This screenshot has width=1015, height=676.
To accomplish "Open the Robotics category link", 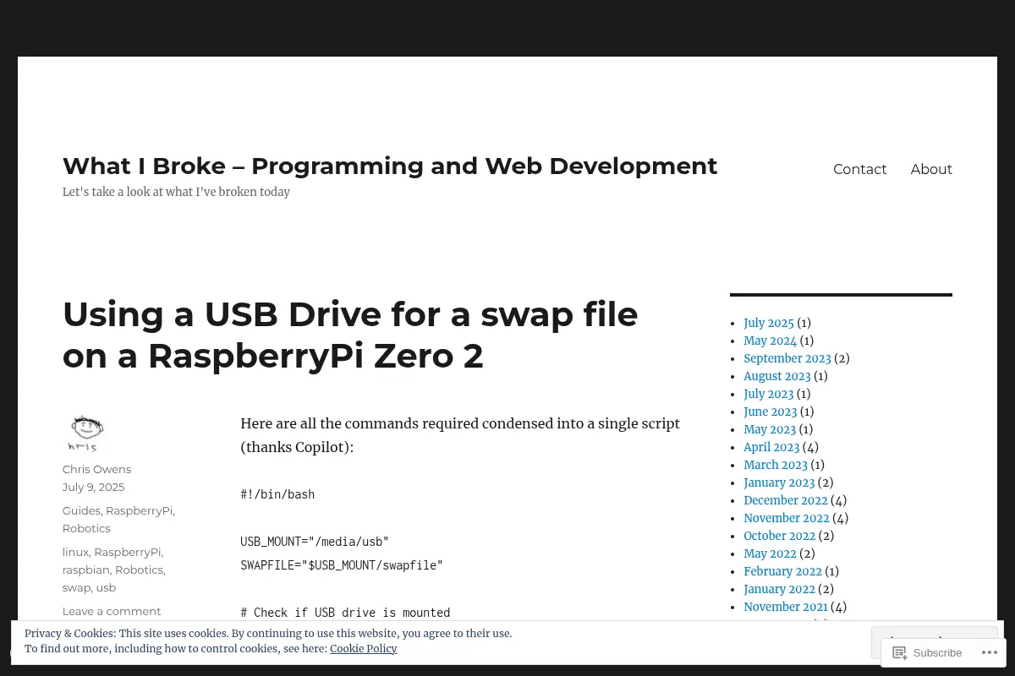I will (86, 528).
